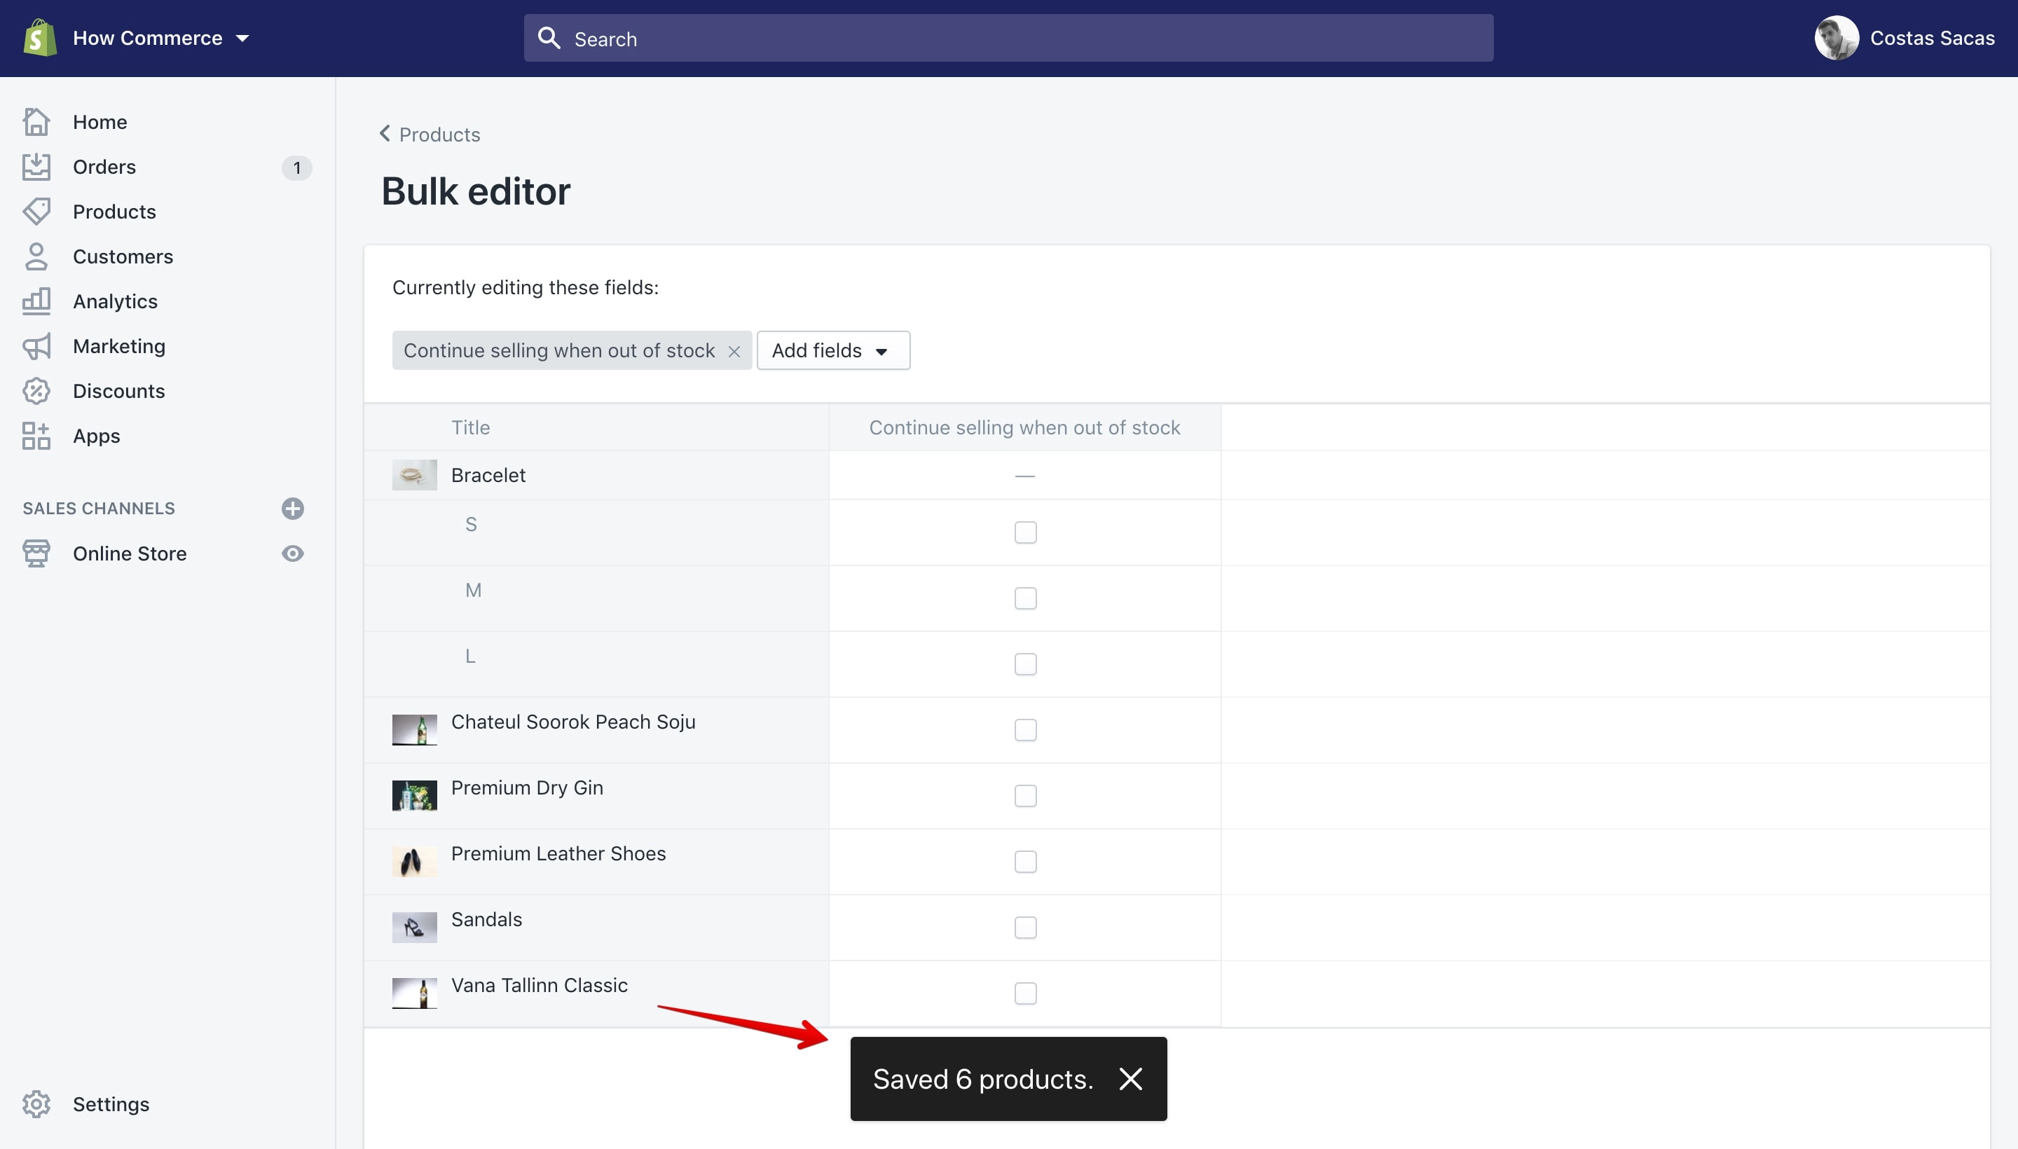Go back to Products breadcrumb link
This screenshot has width=2018, height=1149.
tap(439, 135)
